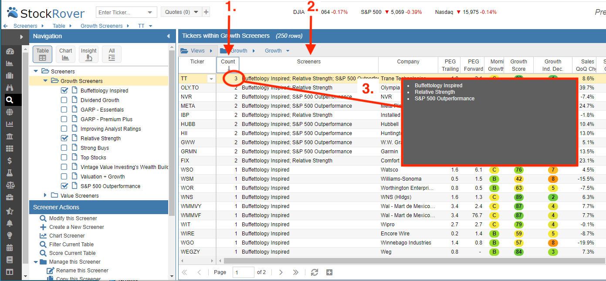
Task: Check the Top Stocks screener
Action: [x=64, y=157]
